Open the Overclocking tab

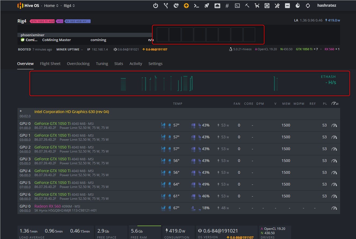(x=78, y=64)
